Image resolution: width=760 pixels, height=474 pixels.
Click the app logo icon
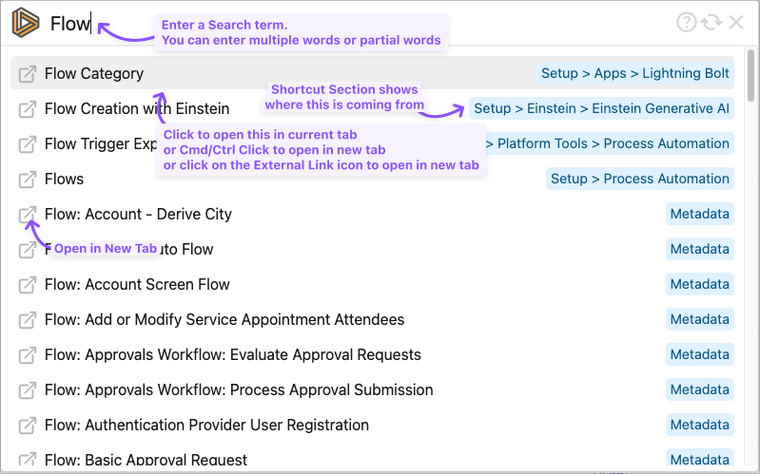tap(26, 23)
